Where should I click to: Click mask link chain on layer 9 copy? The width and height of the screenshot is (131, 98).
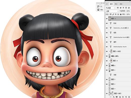[x=111, y=93]
